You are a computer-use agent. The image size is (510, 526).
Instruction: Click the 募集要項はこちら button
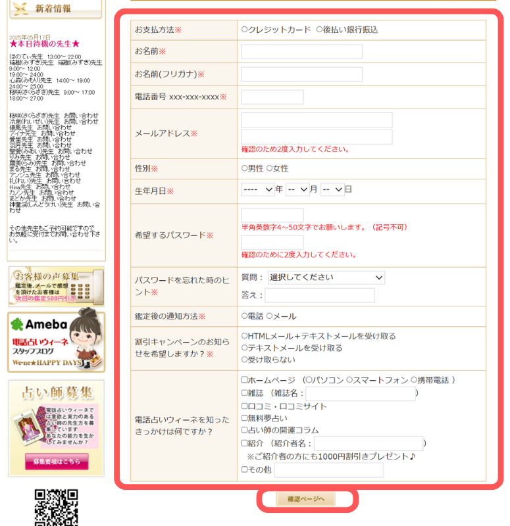57,462
